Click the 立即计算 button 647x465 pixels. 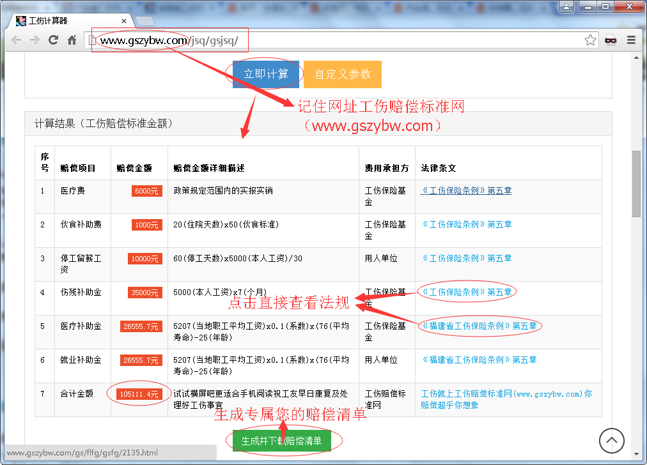pyautogui.click(x=265, y=73)
